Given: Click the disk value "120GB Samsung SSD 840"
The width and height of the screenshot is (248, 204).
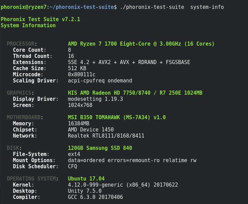Looking at the screenshot, I should point(100,148).
